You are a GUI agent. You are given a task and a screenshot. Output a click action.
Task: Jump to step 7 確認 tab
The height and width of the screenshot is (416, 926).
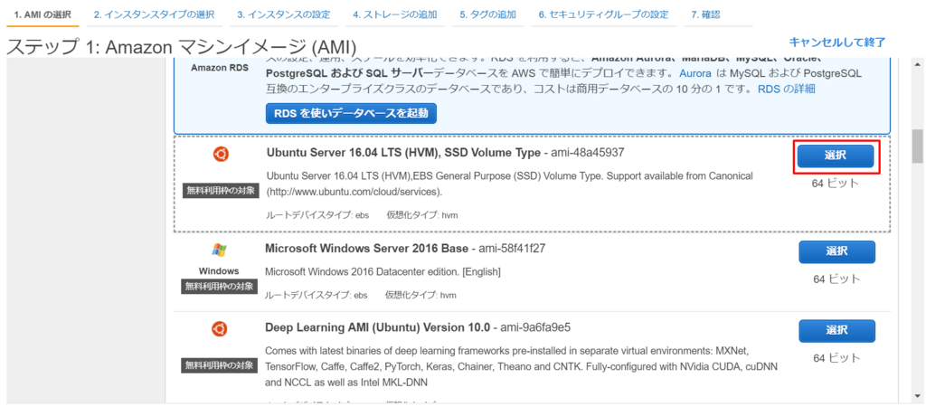click(705, 14)
